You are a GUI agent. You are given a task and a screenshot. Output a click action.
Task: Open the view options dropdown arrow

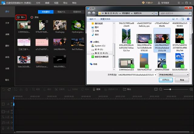(177, 19)
